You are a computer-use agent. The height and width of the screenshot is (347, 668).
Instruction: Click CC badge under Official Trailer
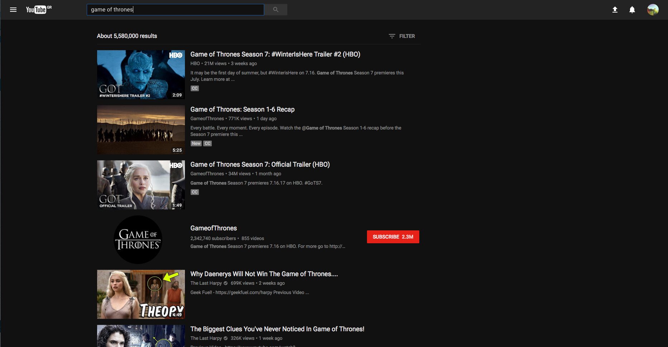(195, 192)
